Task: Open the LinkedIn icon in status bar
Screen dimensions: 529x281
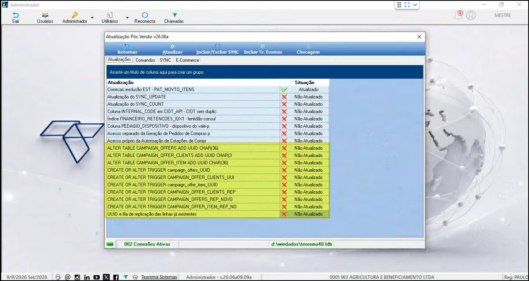Action: [x=87, y=277]
